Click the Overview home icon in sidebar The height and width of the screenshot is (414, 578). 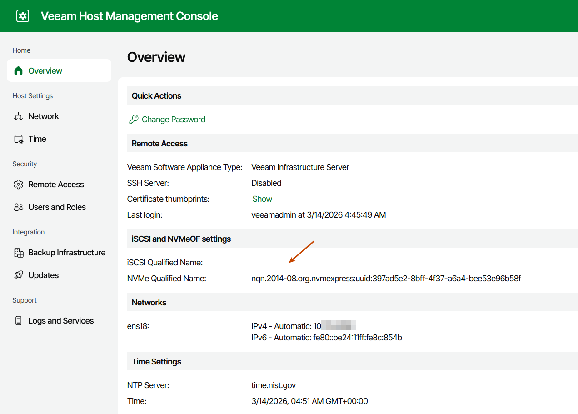(18, 70)
